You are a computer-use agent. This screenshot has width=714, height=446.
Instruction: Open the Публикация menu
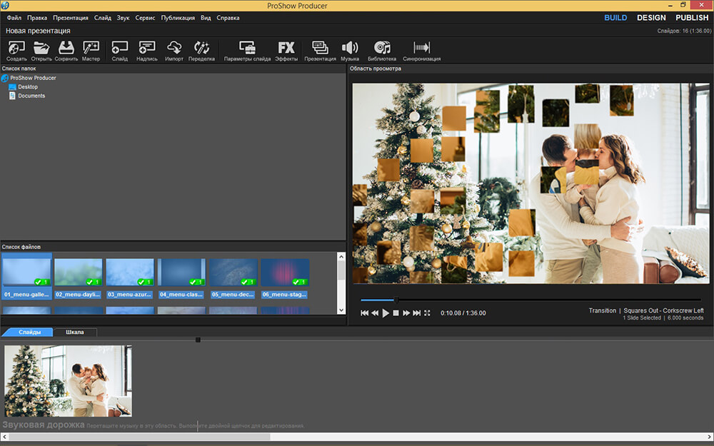(178, 17)
